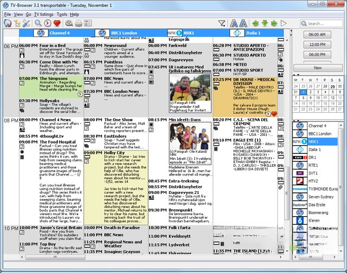
Task: Expand the calendar panel with down arrow above weekdays
Action: 298,75
